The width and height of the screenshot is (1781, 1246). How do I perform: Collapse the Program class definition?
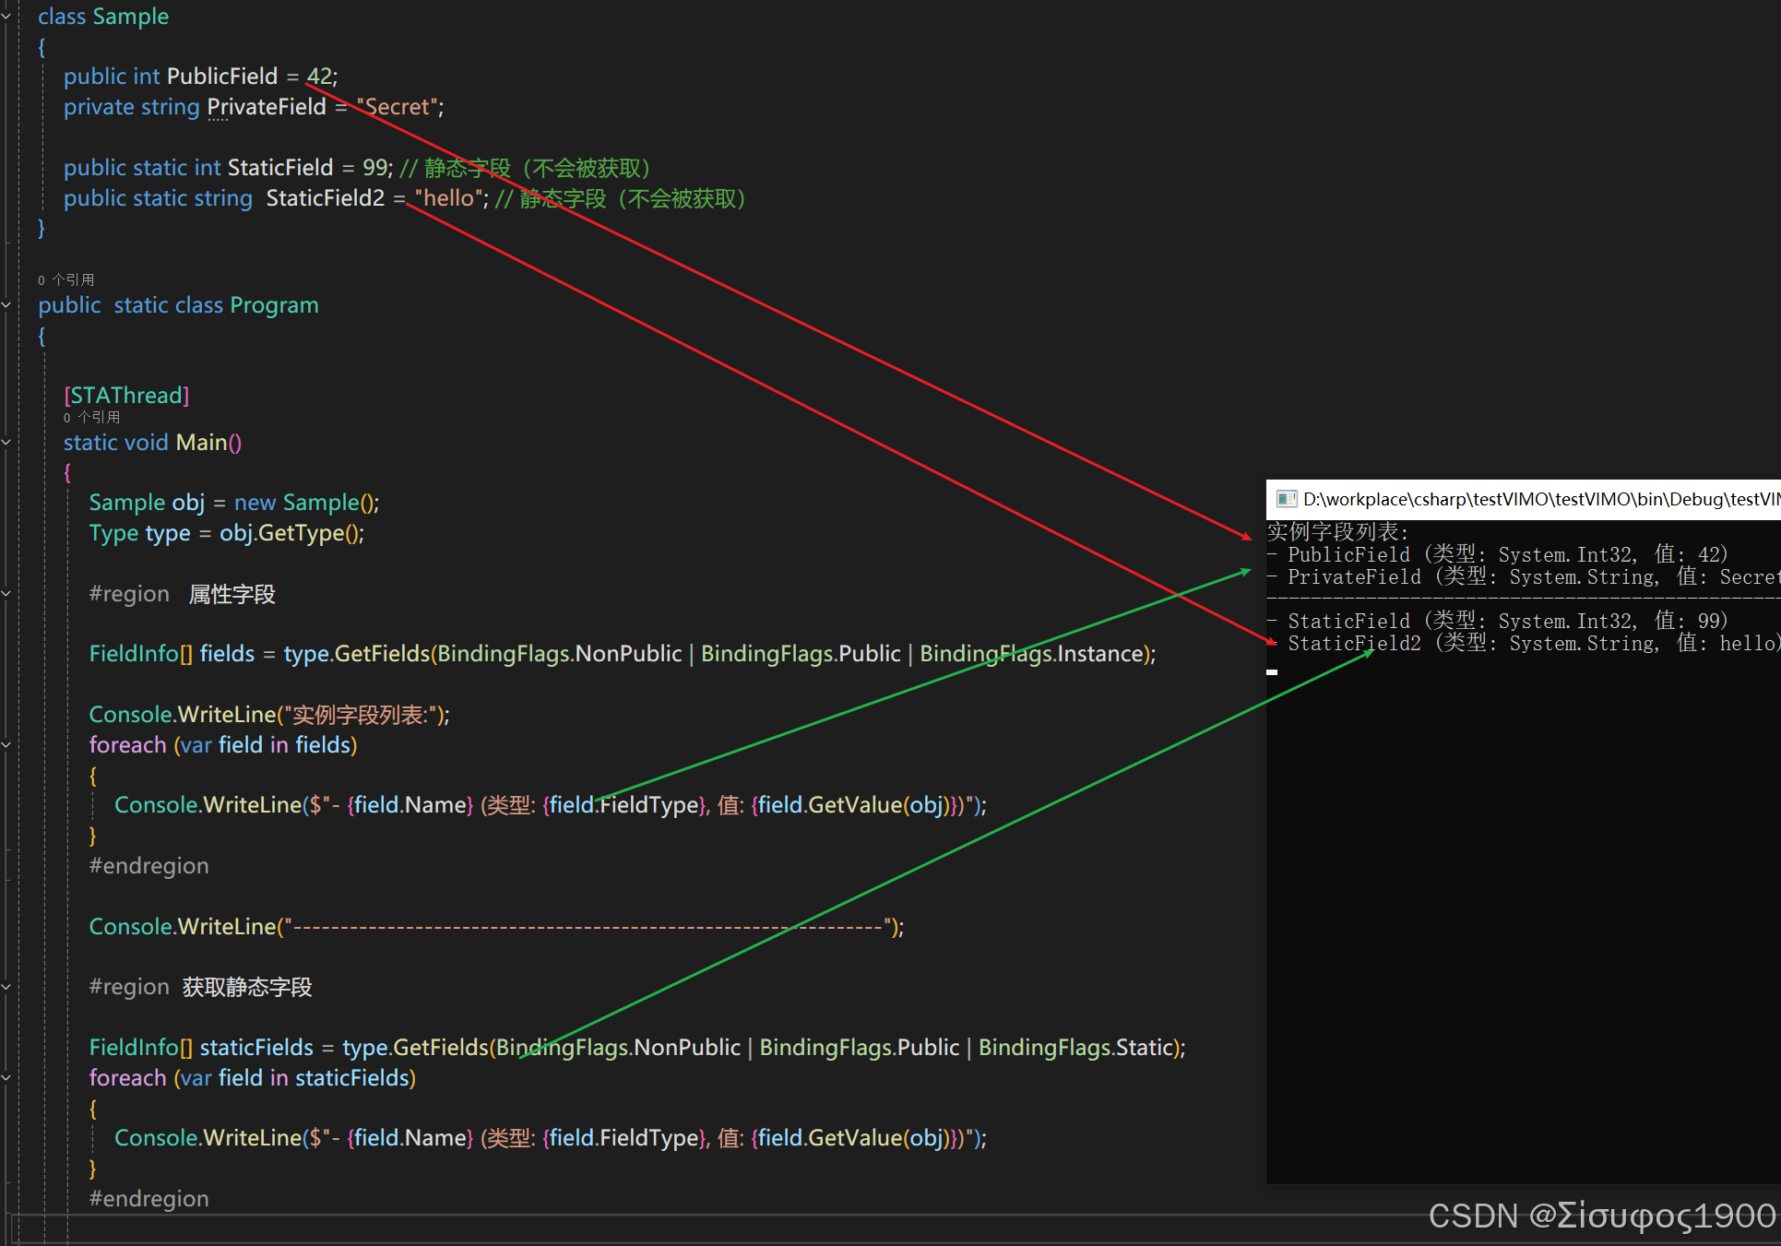click(x=6, y=305)
